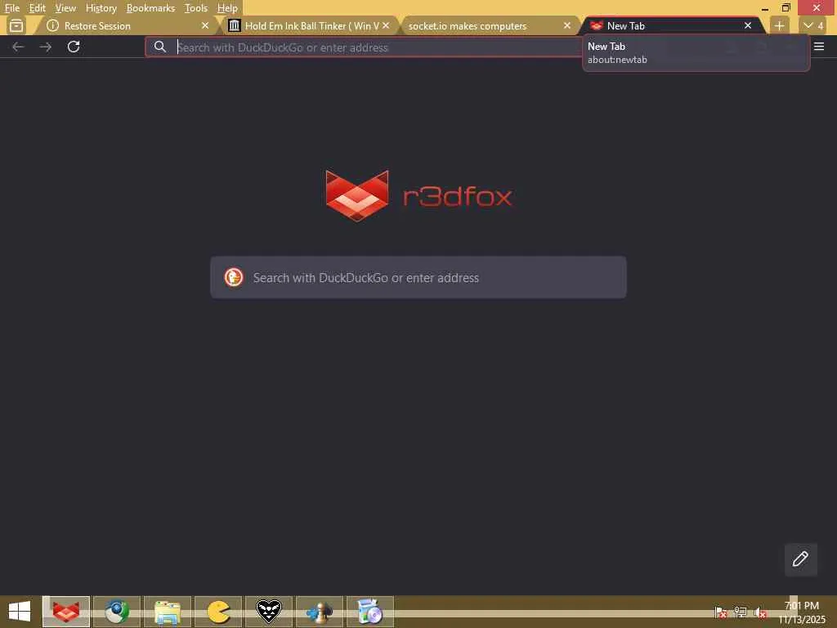This screenshot has height=628, width=837.
Task: Open the Tools menu
Action: click(195, 8)
